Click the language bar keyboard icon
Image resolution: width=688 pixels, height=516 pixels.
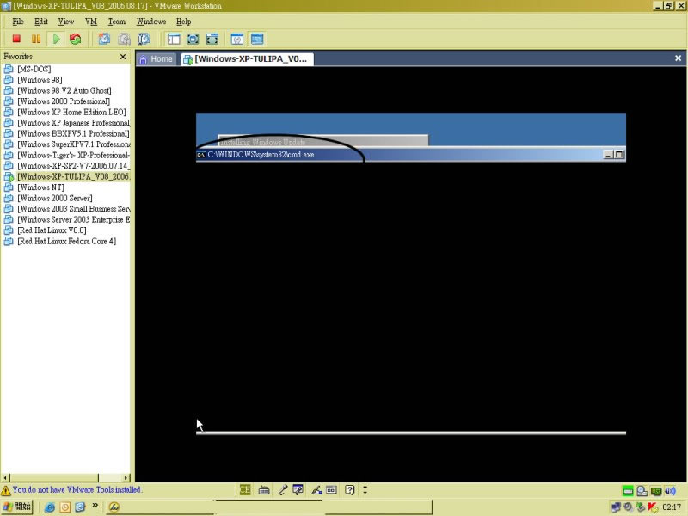click(264, 490)
